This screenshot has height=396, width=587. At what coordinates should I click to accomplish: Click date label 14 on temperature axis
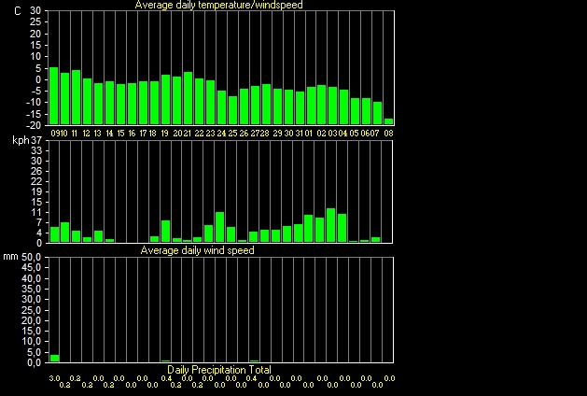pyautogui.click(x=109, y=134)
